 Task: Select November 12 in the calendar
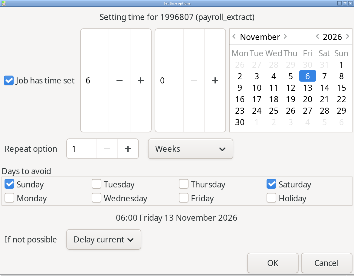[x=290, y=88]
